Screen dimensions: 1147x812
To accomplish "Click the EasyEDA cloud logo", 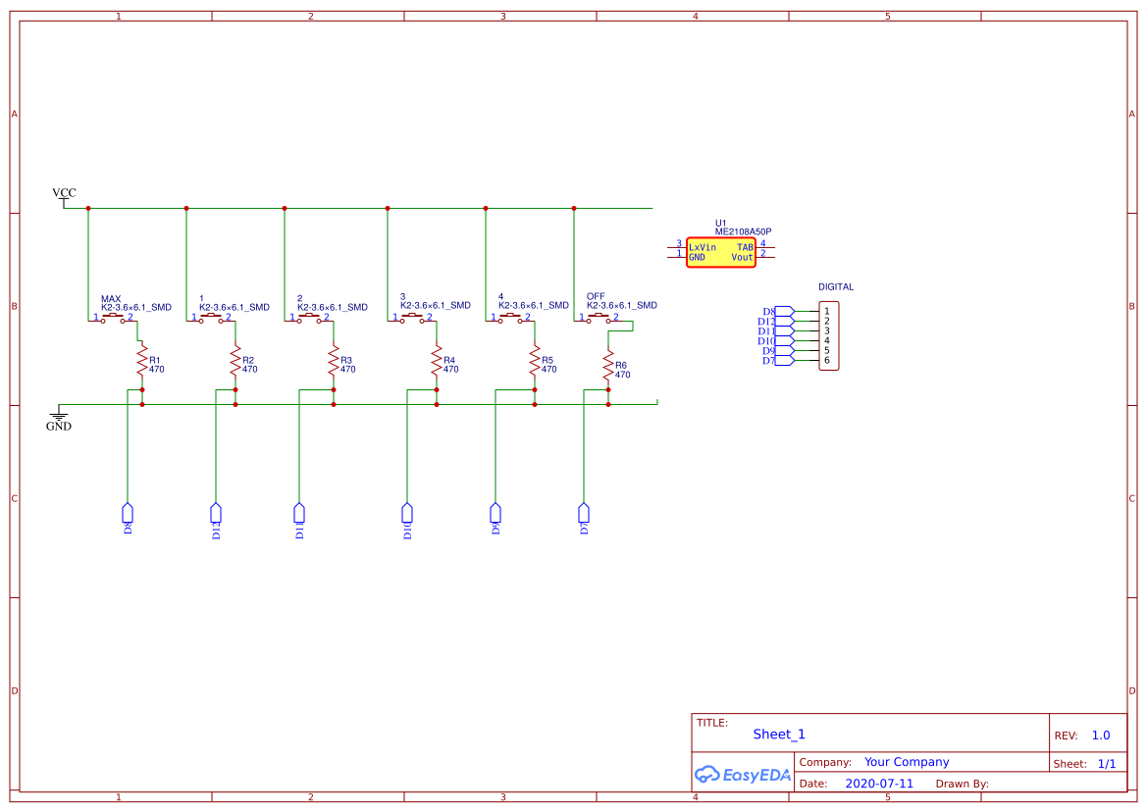I will (706, 775).
